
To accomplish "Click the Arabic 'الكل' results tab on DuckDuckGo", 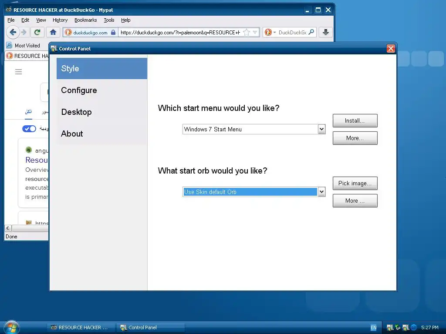I will pos(28,112).
